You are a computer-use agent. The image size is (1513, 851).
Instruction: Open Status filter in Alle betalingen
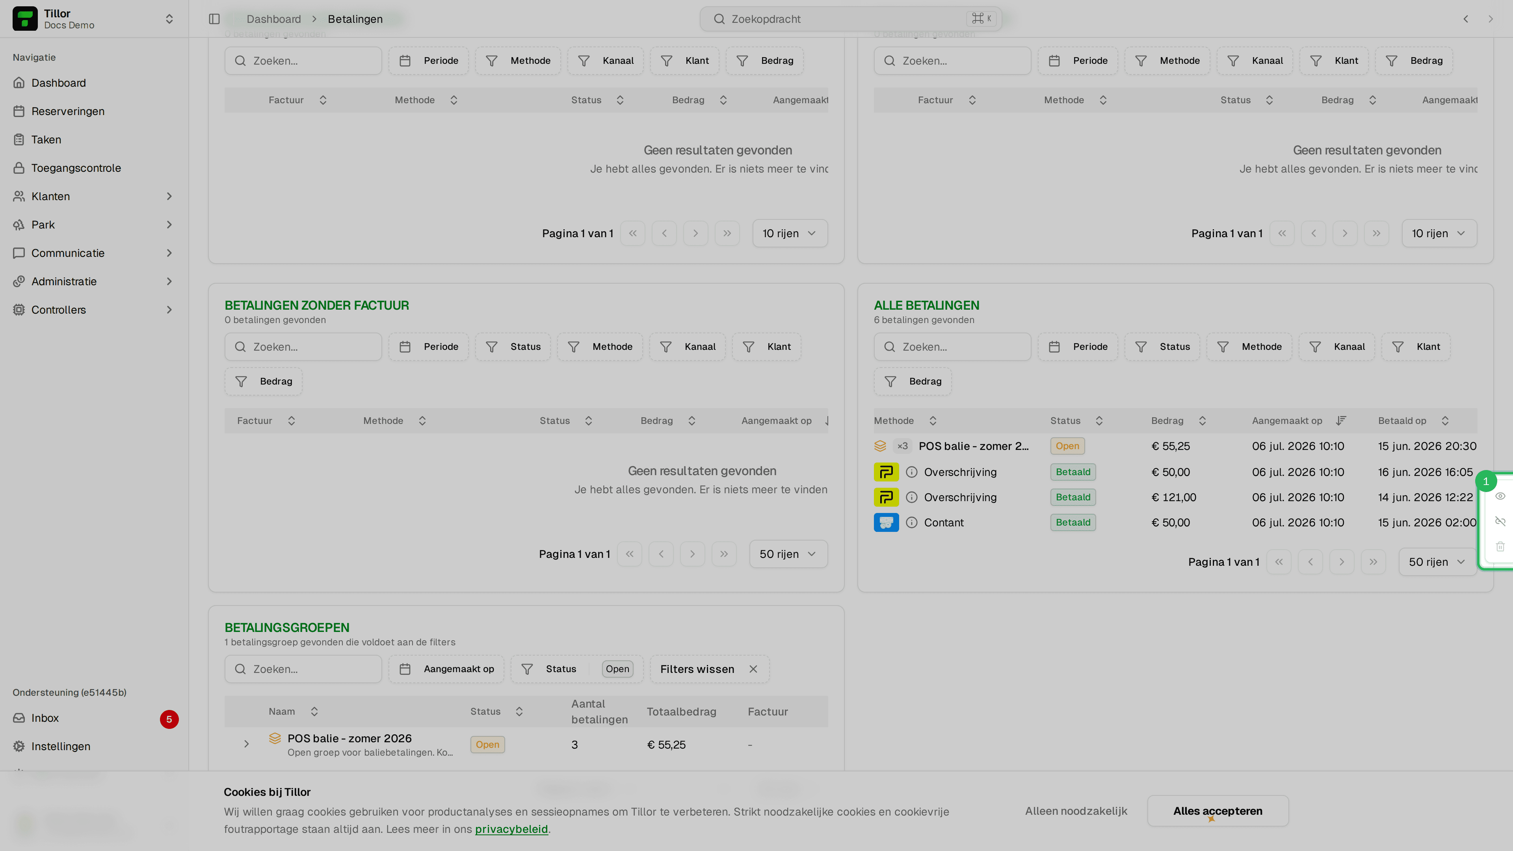[1162, 347]
